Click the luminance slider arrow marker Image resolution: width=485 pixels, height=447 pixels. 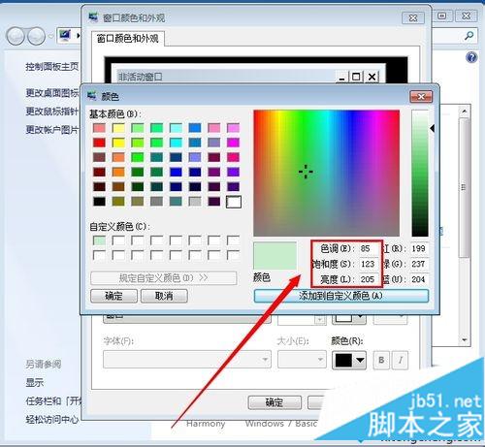pos(432,128)
